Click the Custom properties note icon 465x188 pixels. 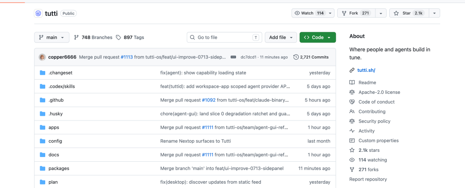click(352, 141)
